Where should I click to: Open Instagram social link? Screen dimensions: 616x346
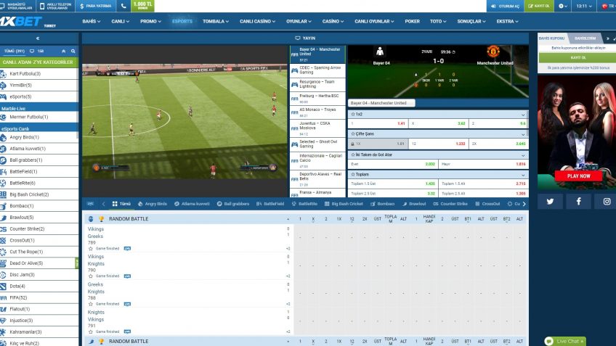coord(607,201)
